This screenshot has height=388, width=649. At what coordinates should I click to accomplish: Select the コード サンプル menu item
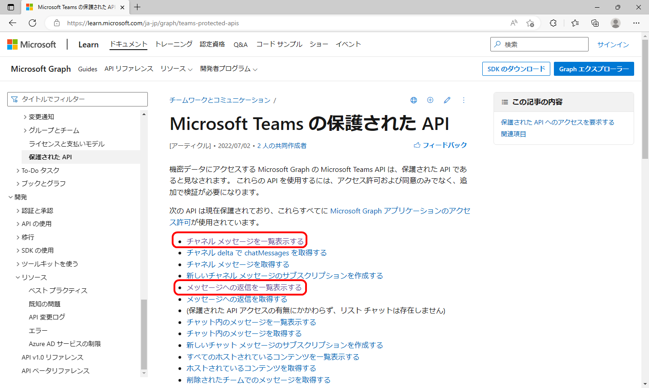(279, 44)
